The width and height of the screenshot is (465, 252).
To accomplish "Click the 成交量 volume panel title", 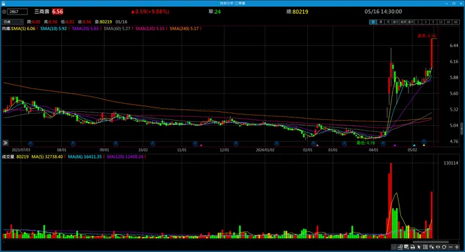I will click(8, 156).
